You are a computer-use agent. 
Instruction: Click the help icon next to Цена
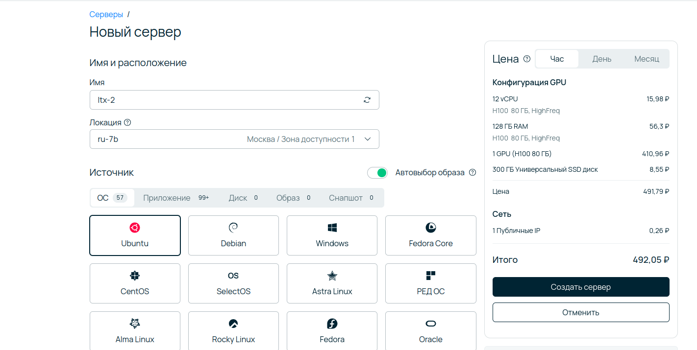527,59
